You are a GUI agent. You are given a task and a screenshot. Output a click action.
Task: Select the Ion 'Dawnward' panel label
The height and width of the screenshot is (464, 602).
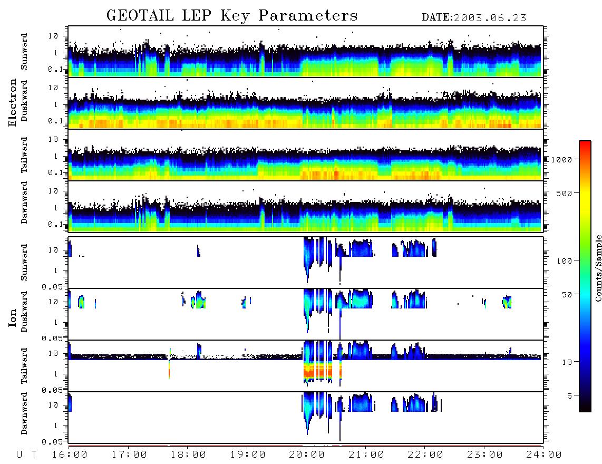point(24,413)
